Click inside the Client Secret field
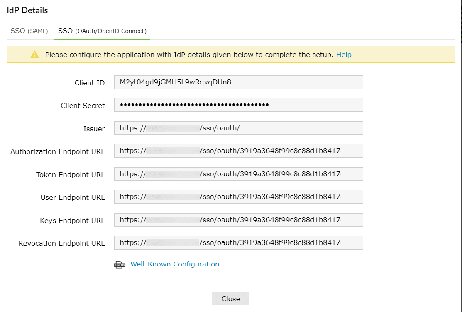462x312 pixels. [x=239, y=105]
